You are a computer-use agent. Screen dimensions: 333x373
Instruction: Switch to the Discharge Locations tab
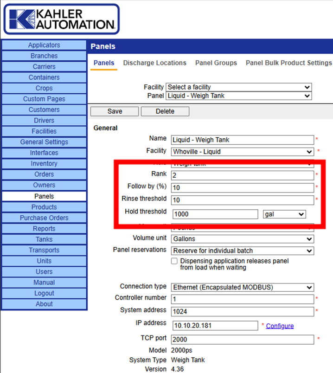point(154,63)
